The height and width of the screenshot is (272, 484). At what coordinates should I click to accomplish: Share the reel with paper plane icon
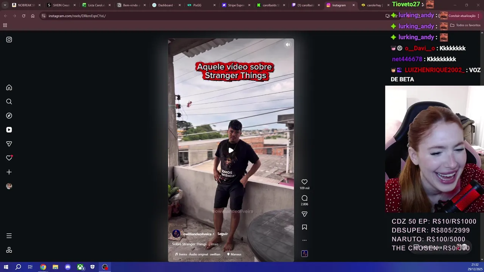pos(304,214)
